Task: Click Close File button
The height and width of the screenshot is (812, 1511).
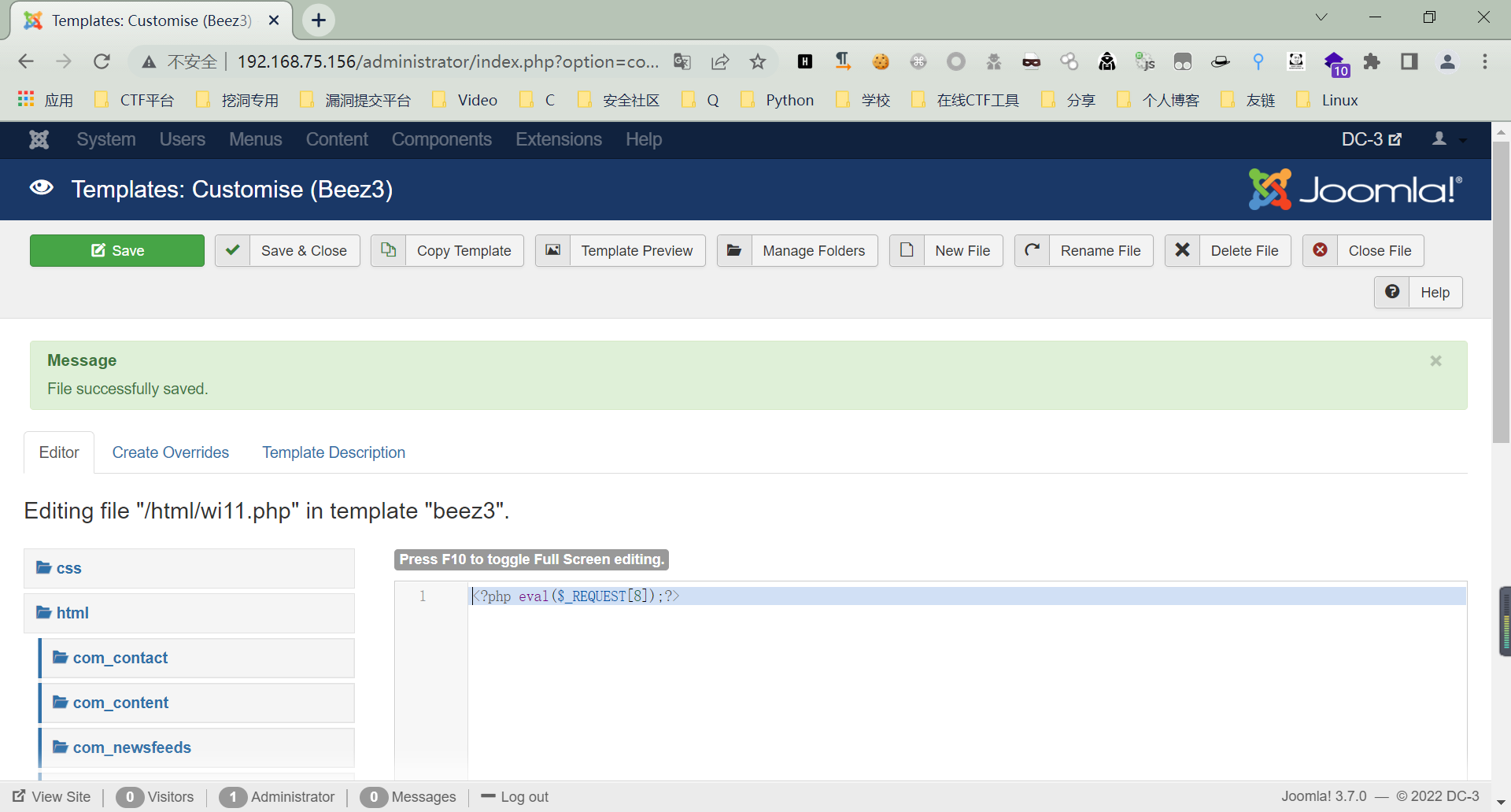Action: click(1363, 250)
